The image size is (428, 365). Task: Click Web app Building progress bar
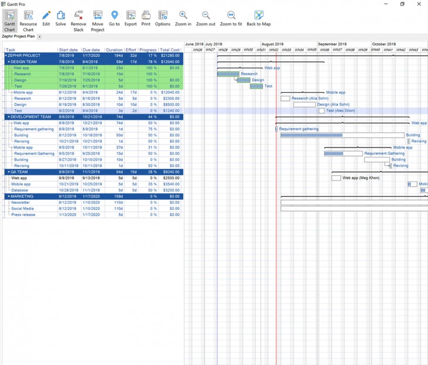pyautogui.click(x=343, y=135)
